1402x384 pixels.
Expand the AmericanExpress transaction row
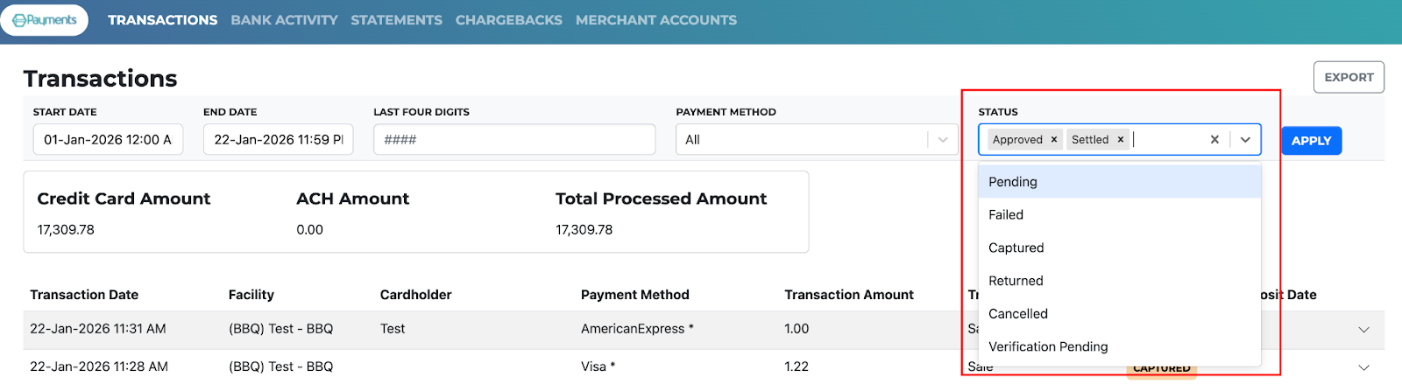(x=1363, y=330)
